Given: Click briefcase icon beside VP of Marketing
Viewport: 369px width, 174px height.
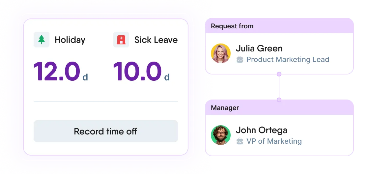Looking at the screenshot, I should tap(240, 141).
